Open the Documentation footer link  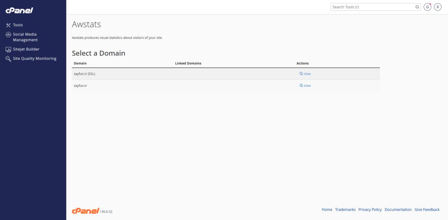tap(398, 210)
